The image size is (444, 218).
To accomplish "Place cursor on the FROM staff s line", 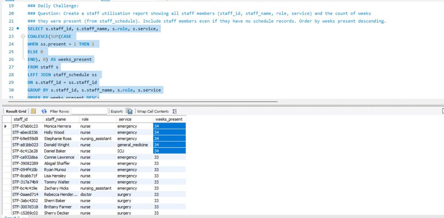I will 43,67.
